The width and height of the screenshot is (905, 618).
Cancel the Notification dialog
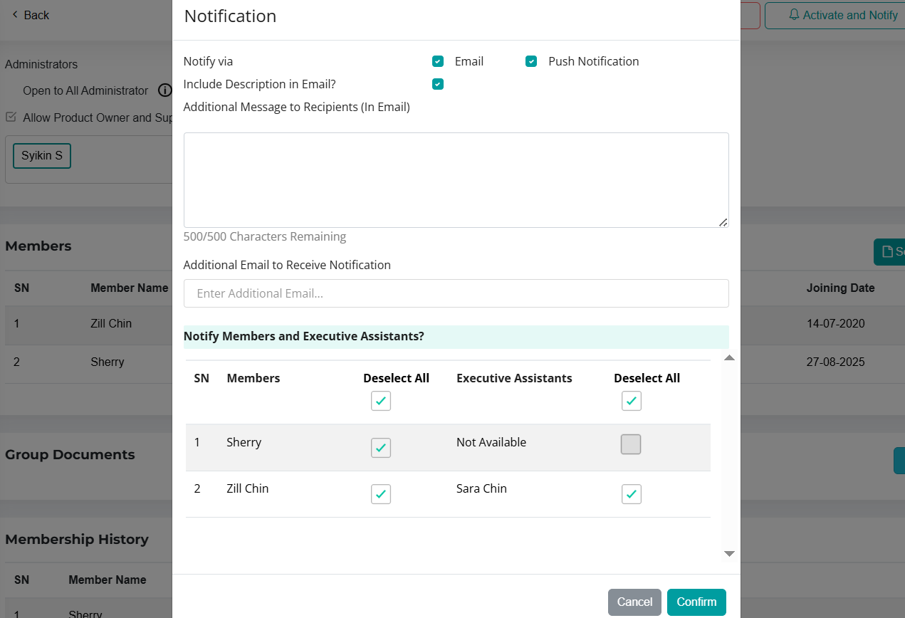pos(634,602)
